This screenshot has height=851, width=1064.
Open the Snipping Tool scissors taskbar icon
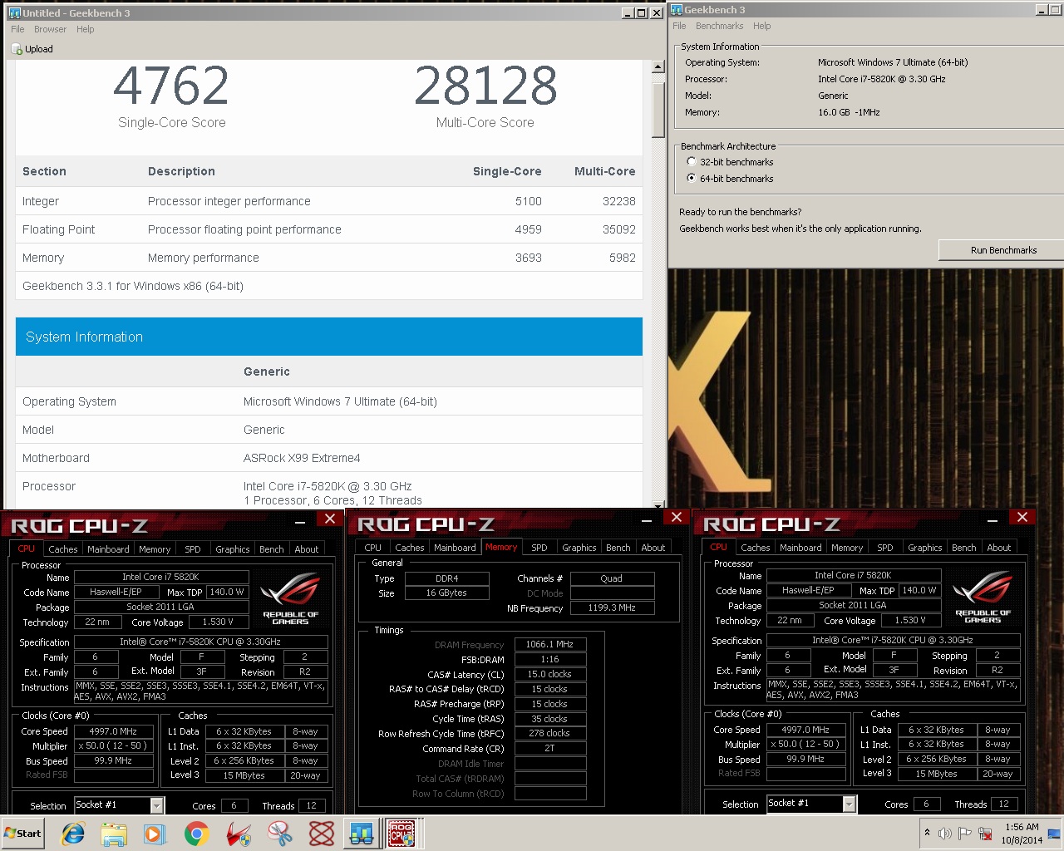pyautogui.click(x=280, y=833)
